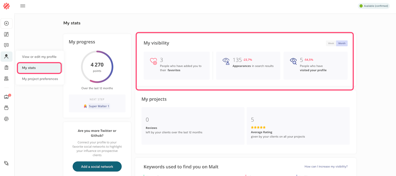Open My stats menu item

39,68
